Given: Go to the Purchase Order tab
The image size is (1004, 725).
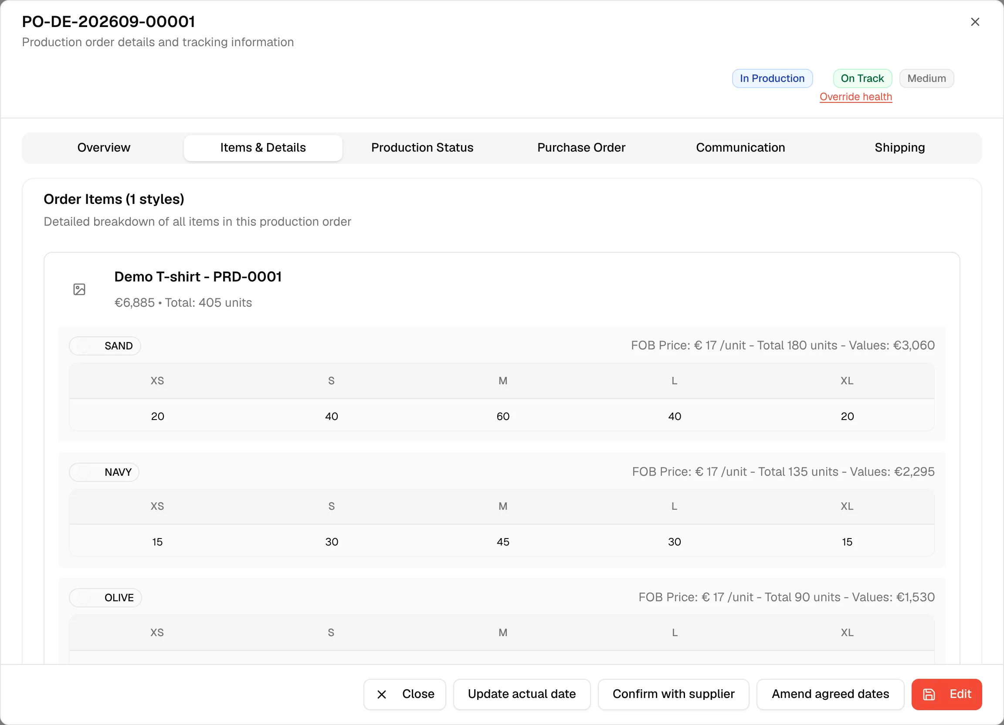Looking at the screenshot, I should click(581, 148).
